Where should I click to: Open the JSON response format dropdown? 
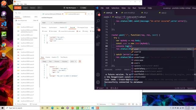point(73,61)
